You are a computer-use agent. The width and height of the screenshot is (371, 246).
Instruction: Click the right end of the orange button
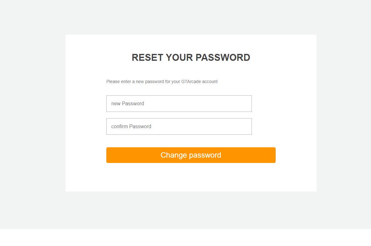tap(272, 155)
